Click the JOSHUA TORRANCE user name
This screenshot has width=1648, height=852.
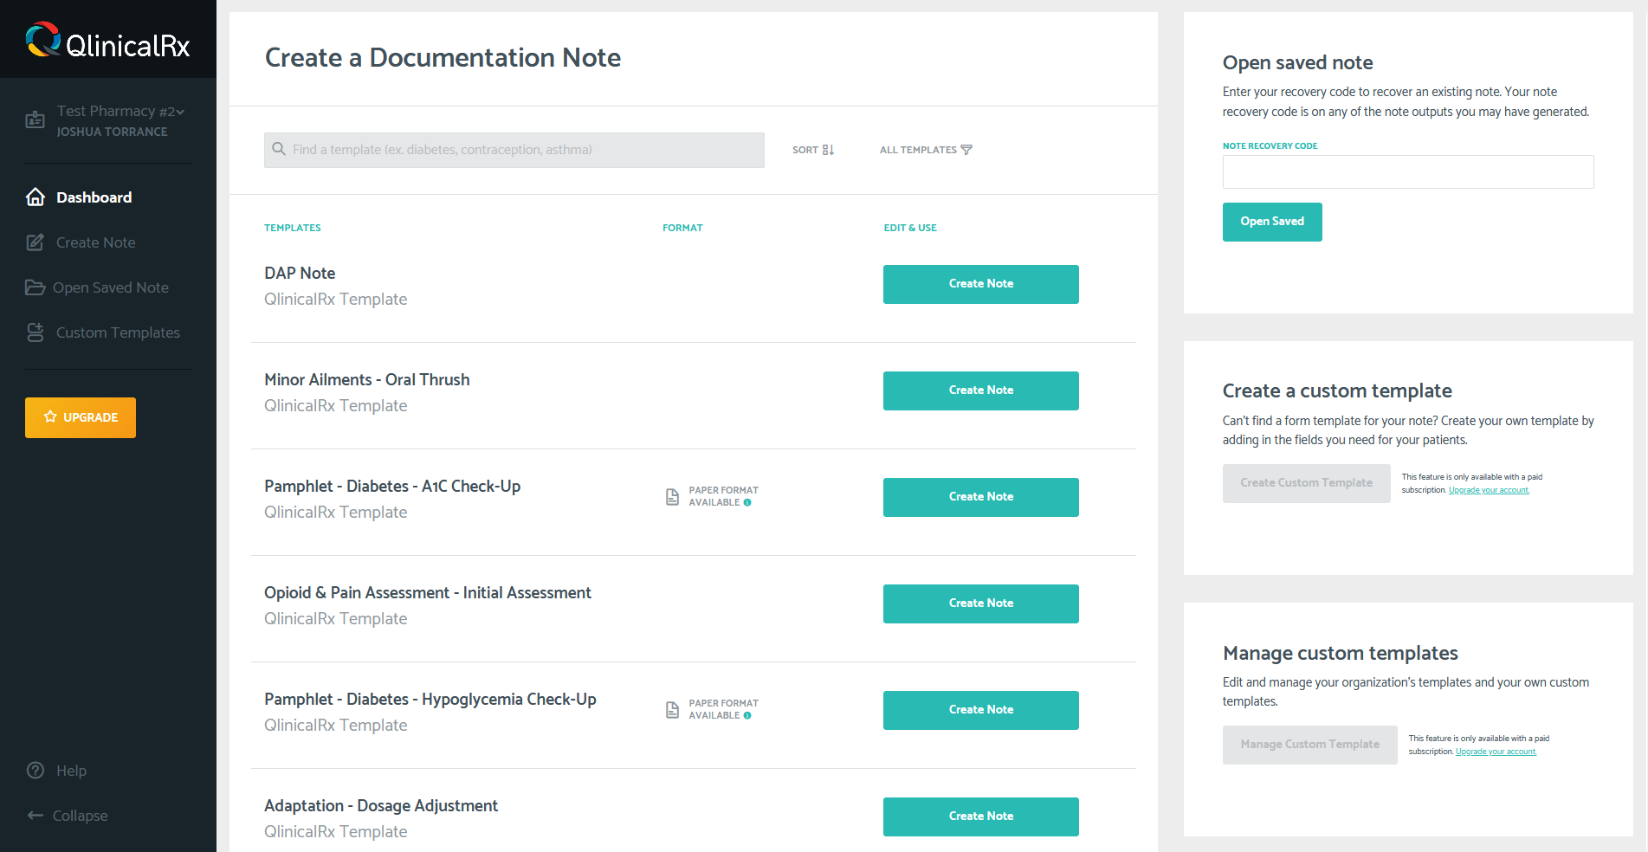113,132
